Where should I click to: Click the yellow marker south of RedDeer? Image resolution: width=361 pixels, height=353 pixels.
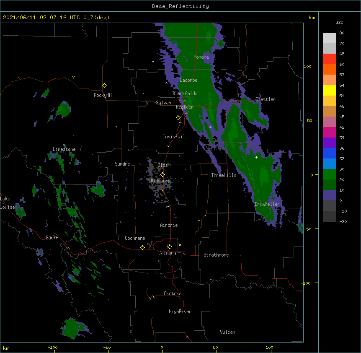[x=178, y=118]
